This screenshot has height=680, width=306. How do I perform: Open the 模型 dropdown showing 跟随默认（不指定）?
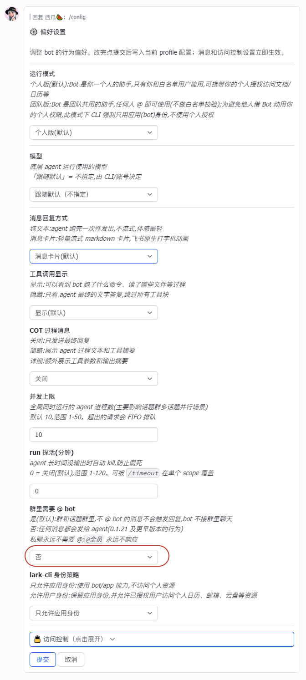point(94,194)
